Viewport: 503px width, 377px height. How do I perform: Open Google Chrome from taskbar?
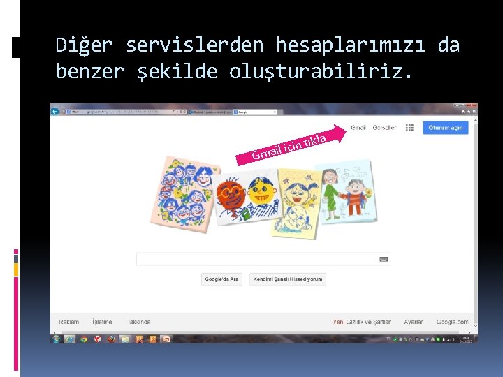[x=84, y=339]
